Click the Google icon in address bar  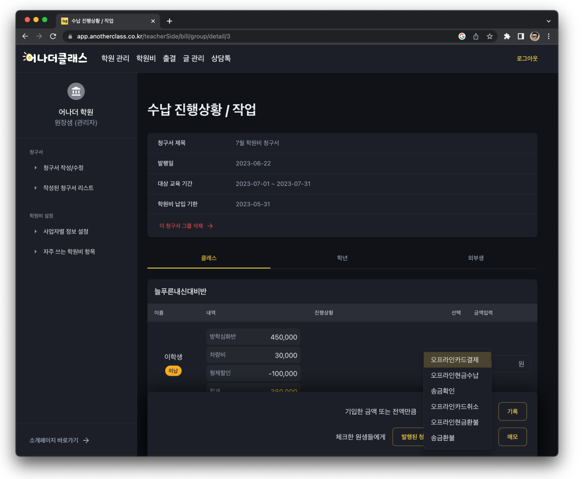pyautogui.click(x=462, y=36)
